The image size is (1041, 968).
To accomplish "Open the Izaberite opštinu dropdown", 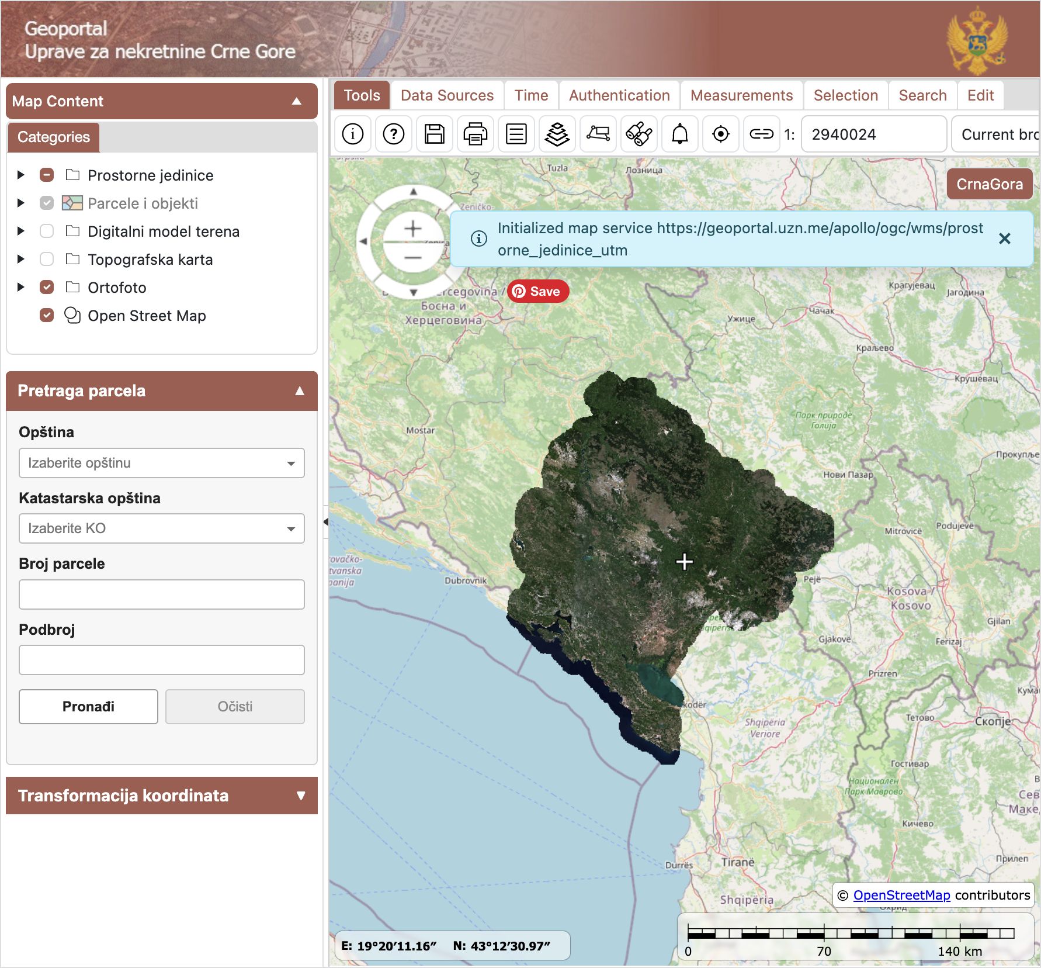I will (x=162, y=463).
